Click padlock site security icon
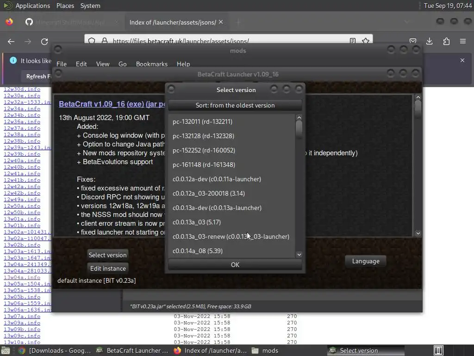This screenshot has width=474, height=356. coord(105,41)
